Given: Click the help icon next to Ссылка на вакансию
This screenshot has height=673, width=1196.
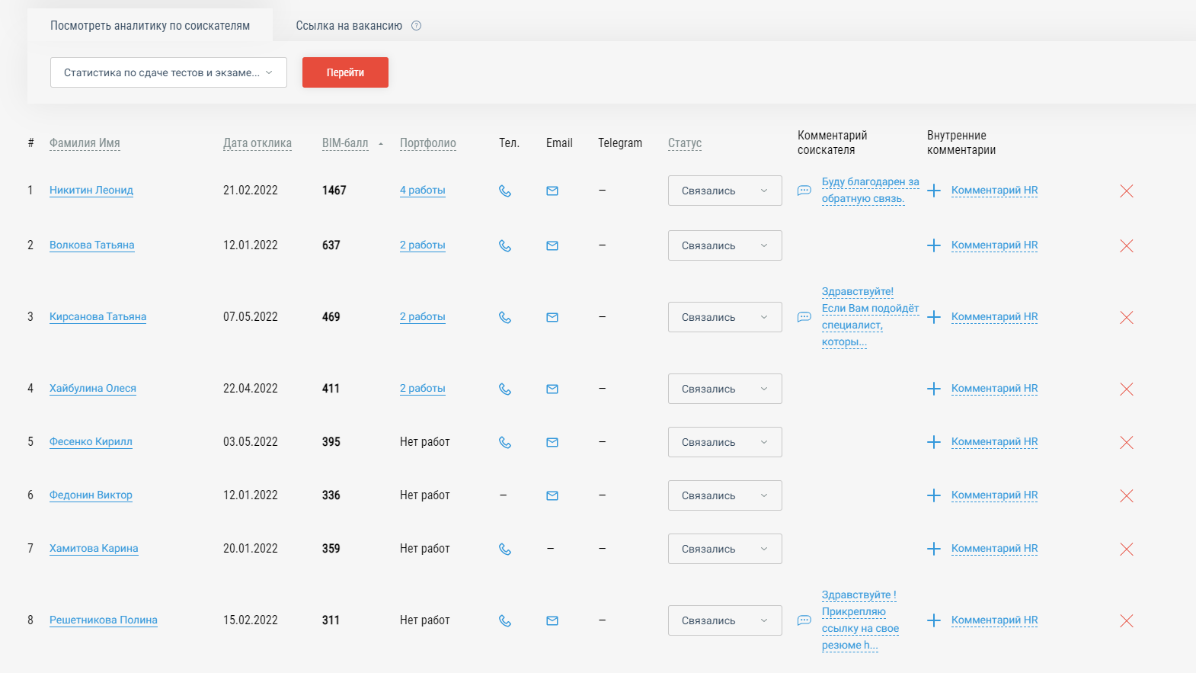Looking at the screenshot, I should pos(416,26).
